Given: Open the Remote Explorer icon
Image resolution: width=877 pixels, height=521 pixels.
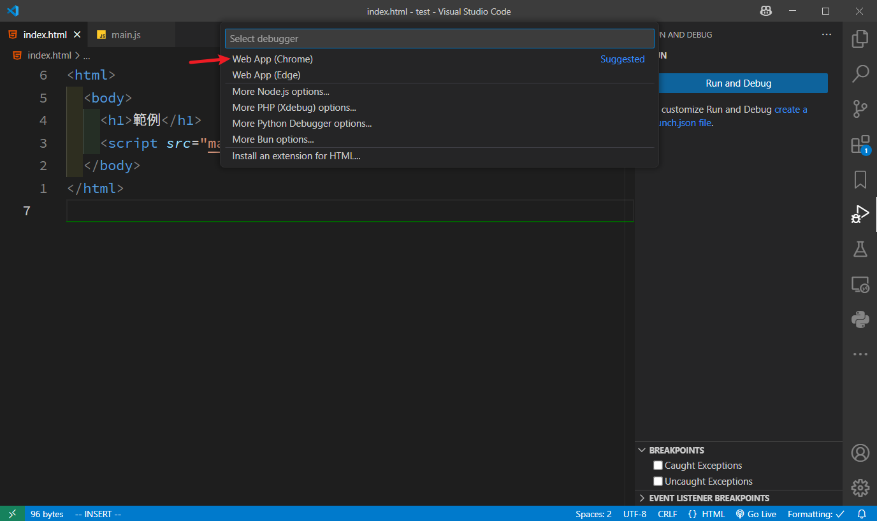Looking at the screenshot, I should click(860, 284).
